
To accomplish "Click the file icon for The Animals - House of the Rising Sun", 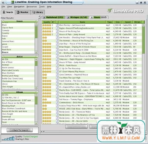I will pos(57,41).
